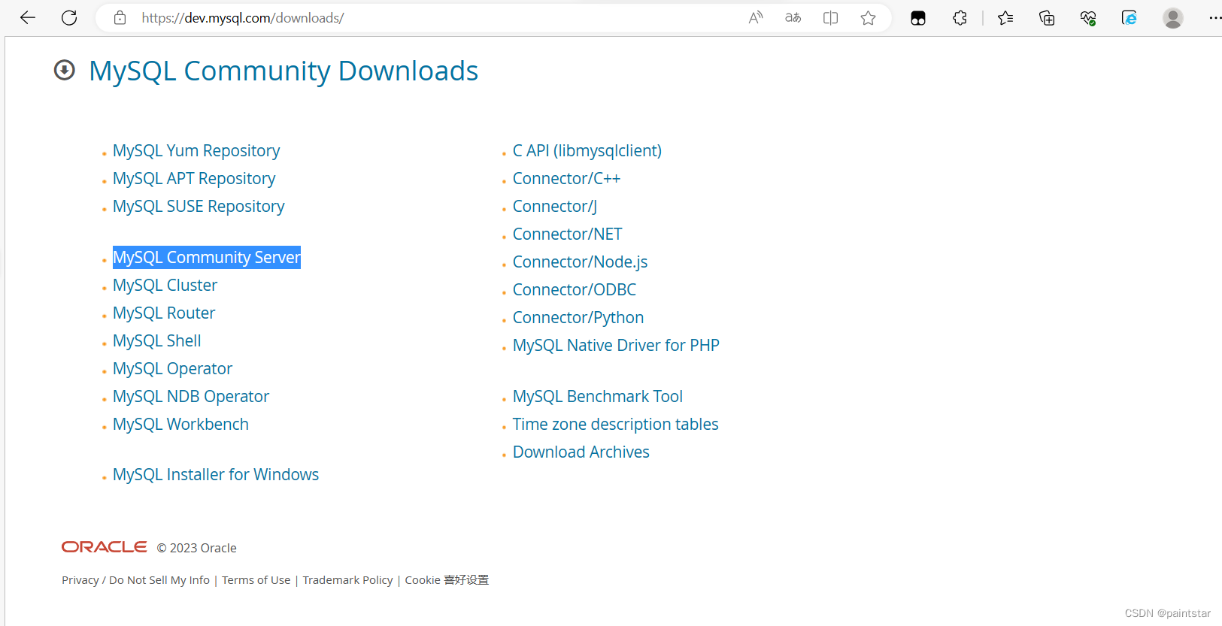Screen dimensions: 1222x626
Task: Open Connector/NET link
Action: click(568, 234)
